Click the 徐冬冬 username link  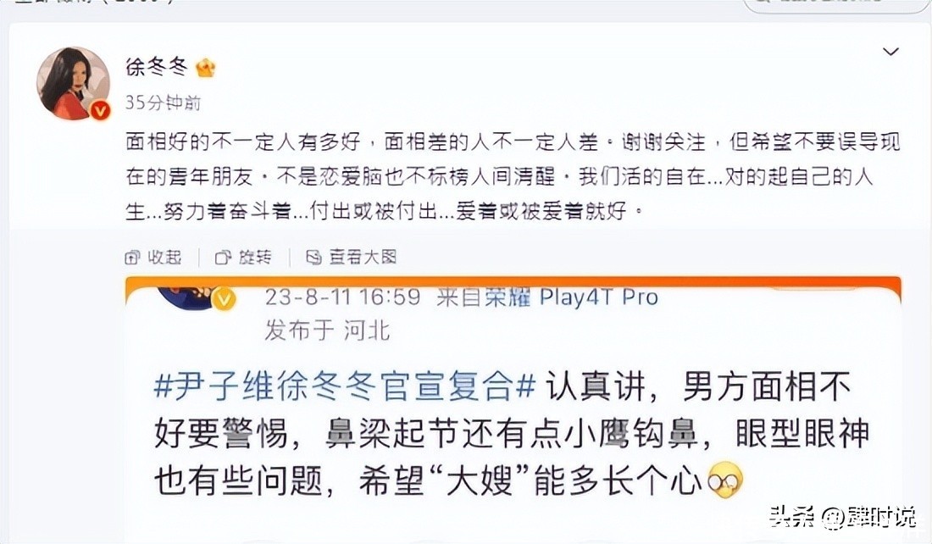click(157, 67)
